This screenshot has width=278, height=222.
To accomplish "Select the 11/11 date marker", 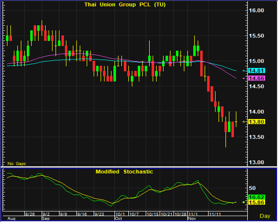I will (x=215, y=214).
